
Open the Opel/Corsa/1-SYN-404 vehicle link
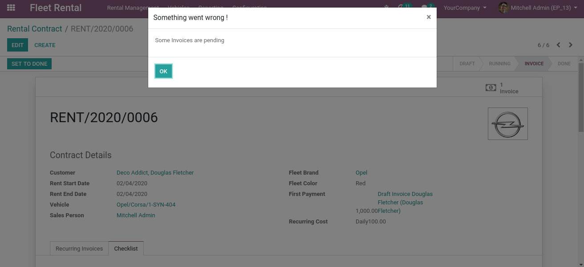pyautogui.click(x=146, y=205)
